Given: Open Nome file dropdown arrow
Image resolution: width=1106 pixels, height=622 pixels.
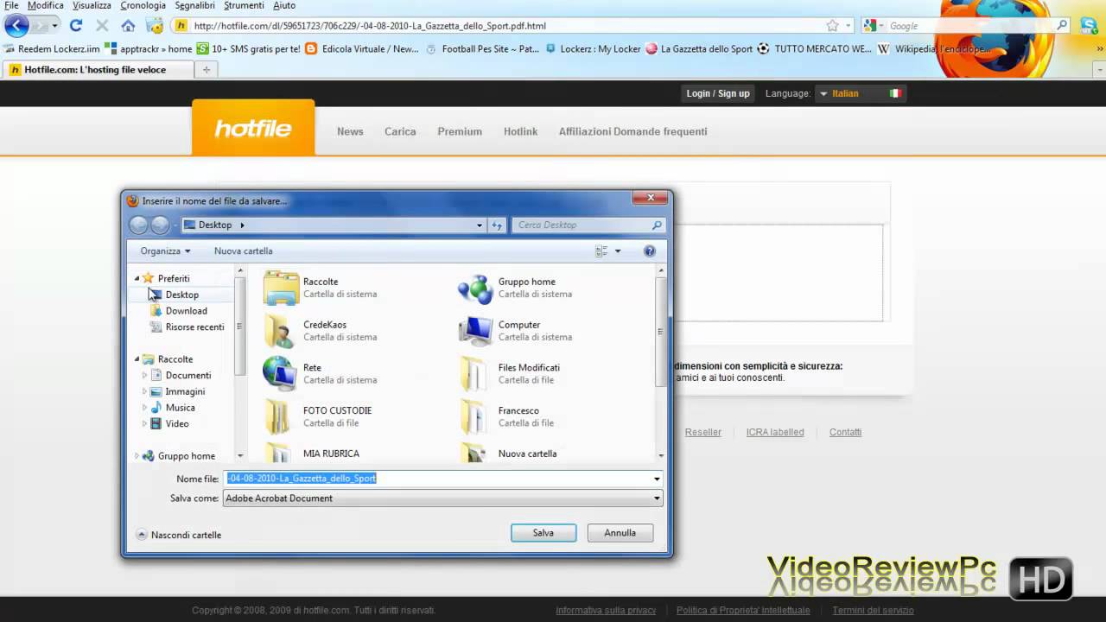Looking at the screenshot, I should click(x=657, y=479).
